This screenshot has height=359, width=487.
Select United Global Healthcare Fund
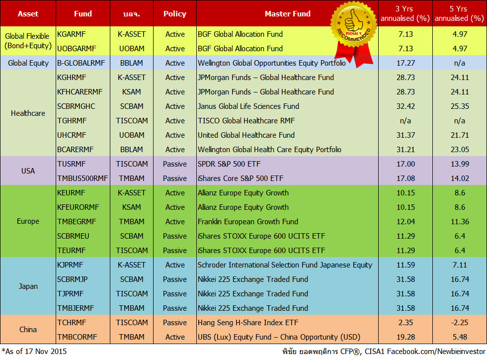pos(246,135)
